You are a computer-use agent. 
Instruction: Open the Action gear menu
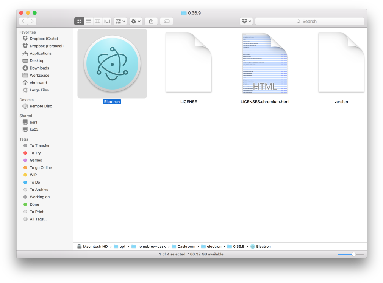coord(136,22)
